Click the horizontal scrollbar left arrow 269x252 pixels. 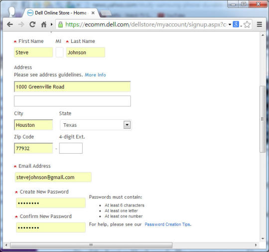pyautogui.click(x=6, y=245)
